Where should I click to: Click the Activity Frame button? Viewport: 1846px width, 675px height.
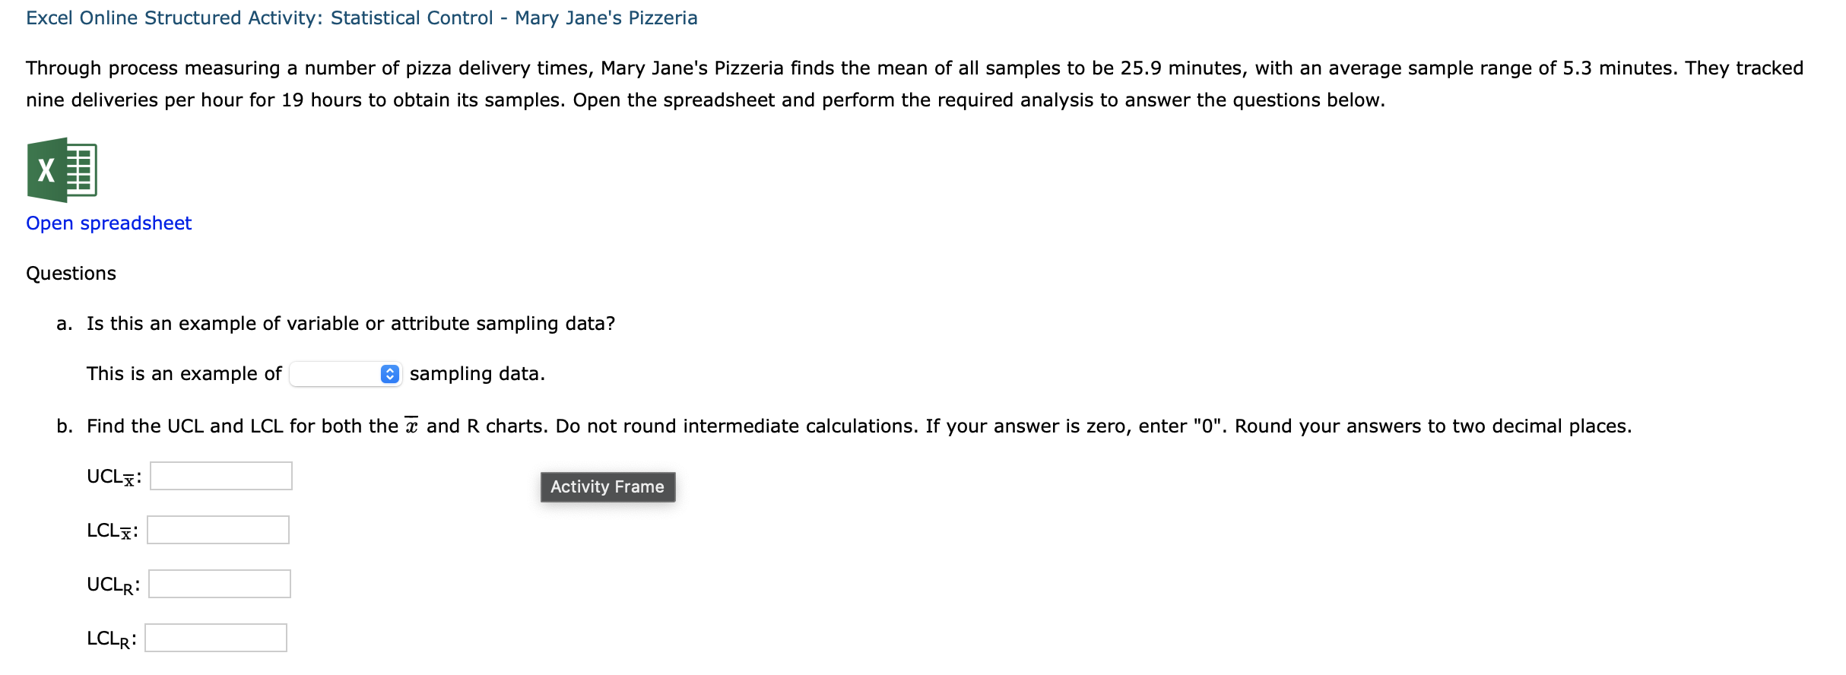[607, 486]
